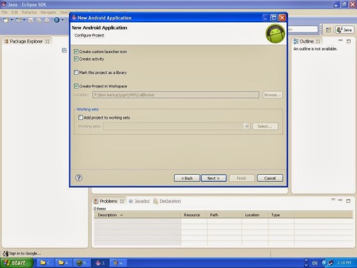
Task: Toggle Create Project in Workspace checkbox
Action: point(76,86)
